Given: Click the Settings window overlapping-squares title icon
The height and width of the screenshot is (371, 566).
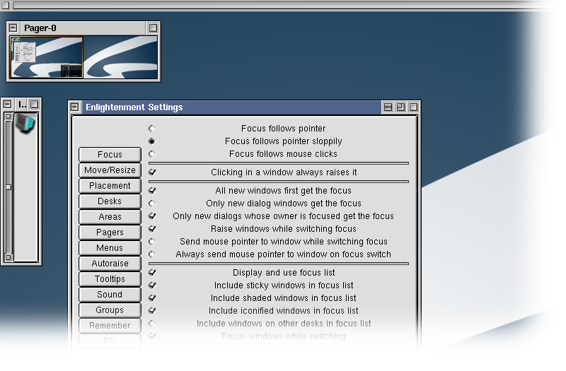Looking at the screenshot, I should coord(400,107).
